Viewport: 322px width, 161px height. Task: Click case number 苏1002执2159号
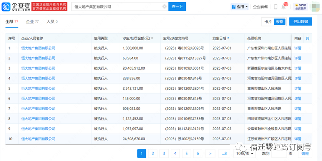[190, 139]
